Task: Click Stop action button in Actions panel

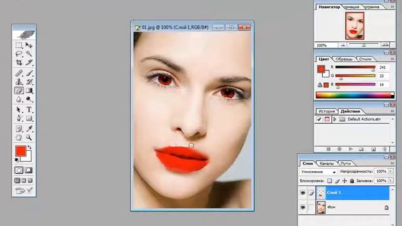Action: tap(328, 149)
